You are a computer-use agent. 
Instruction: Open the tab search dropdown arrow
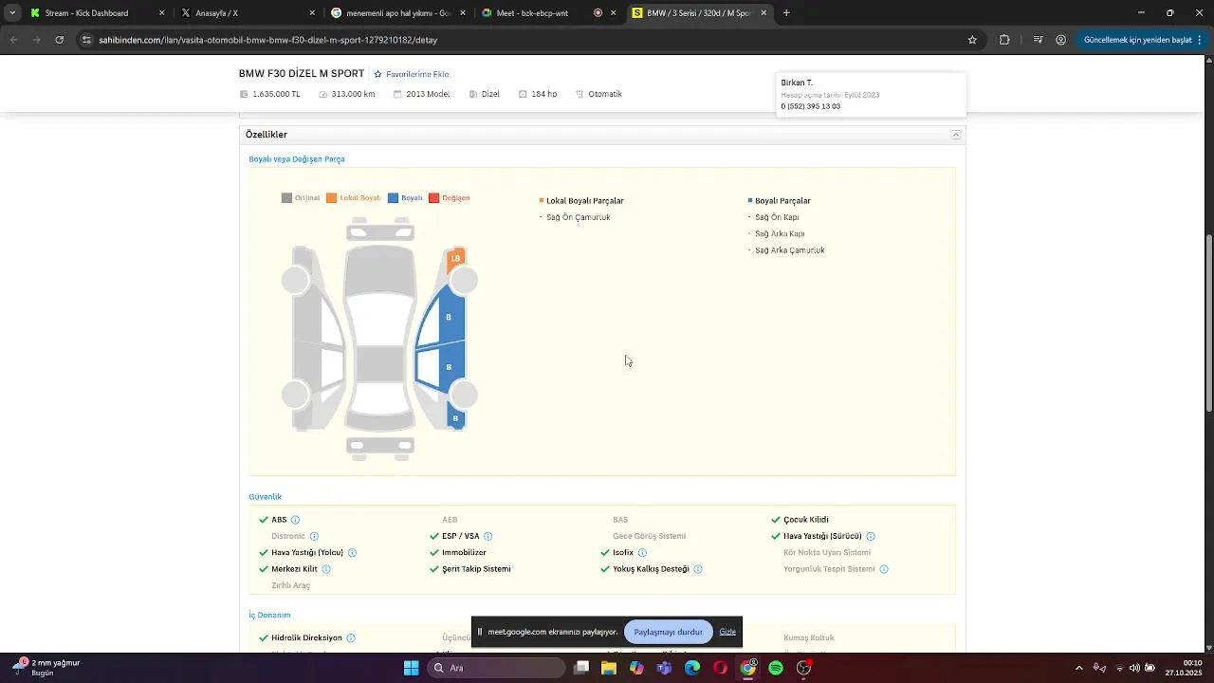pos(12,13)
